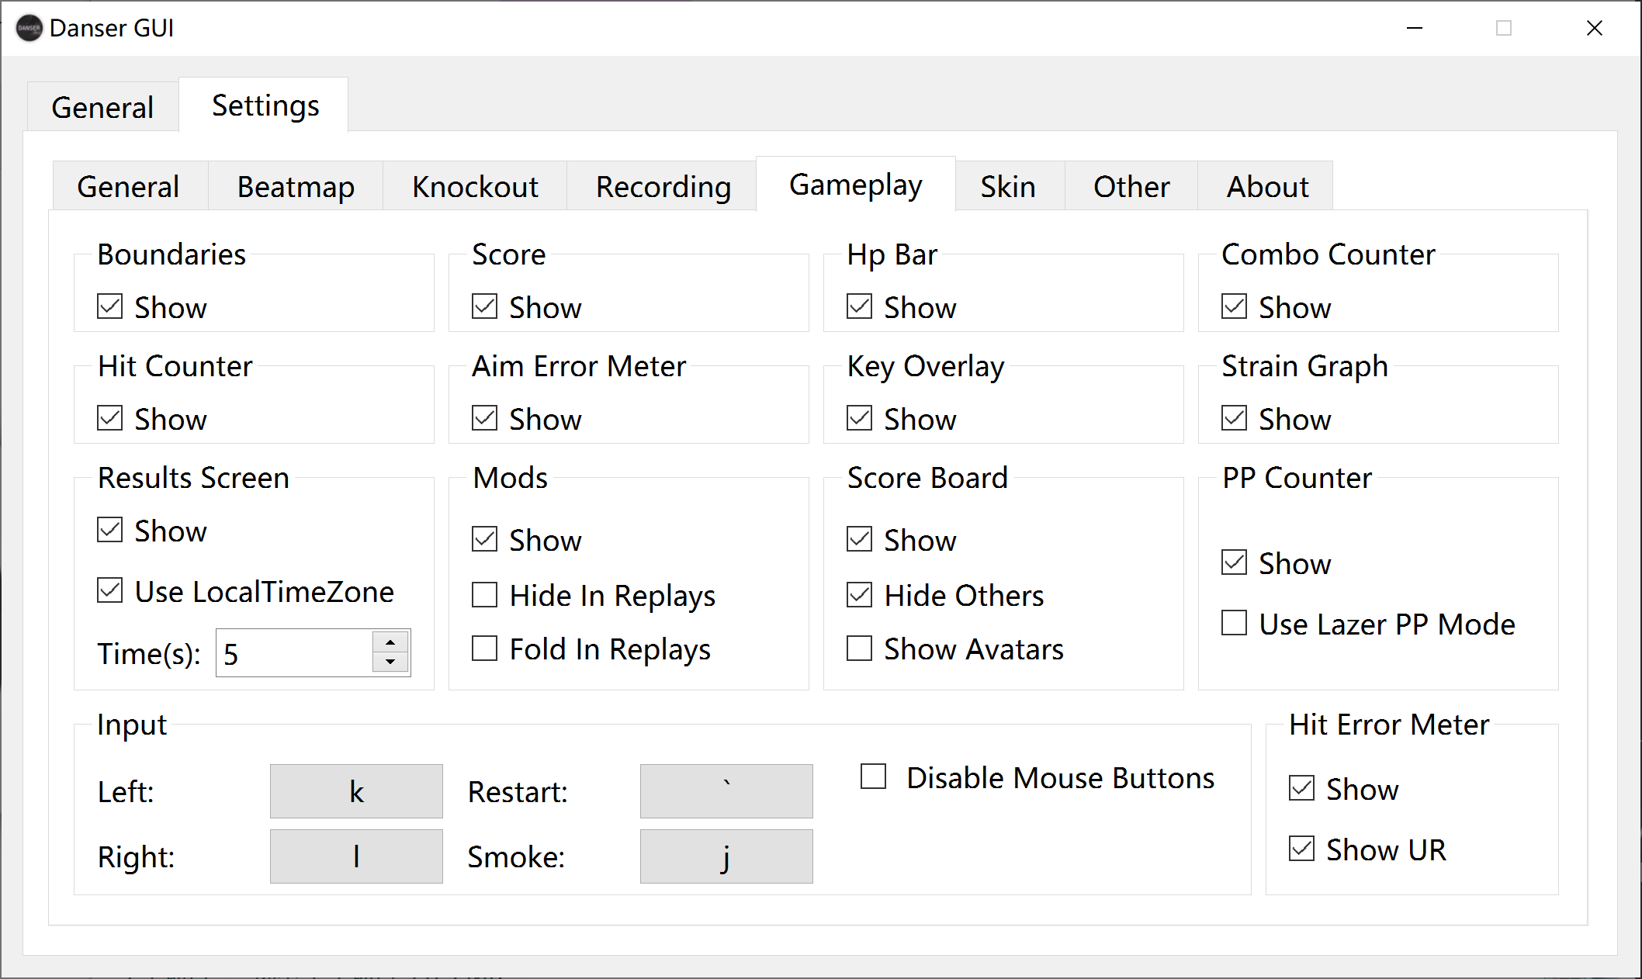Toggle Show Avatars on Score Board
Viewport: 1642px width, 979px height.
[860, 649]
